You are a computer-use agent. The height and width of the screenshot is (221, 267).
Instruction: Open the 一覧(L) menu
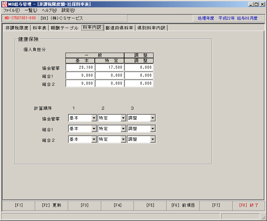tap(31, 10)
